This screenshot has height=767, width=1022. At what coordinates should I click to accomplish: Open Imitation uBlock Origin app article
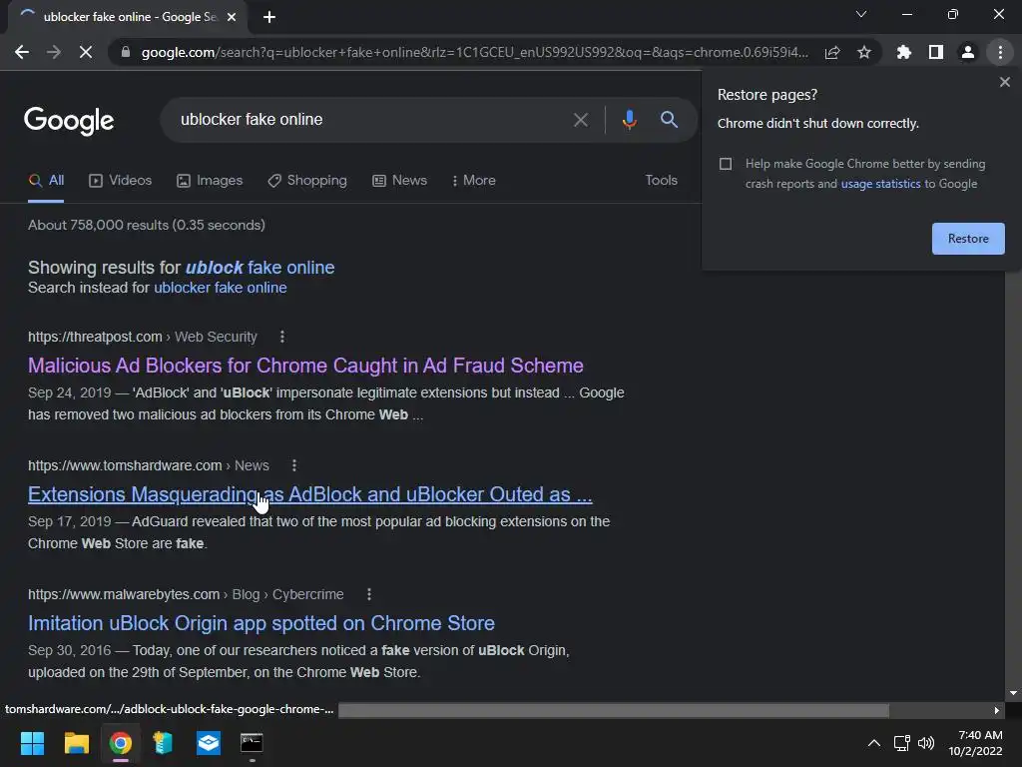click(261, 623)
